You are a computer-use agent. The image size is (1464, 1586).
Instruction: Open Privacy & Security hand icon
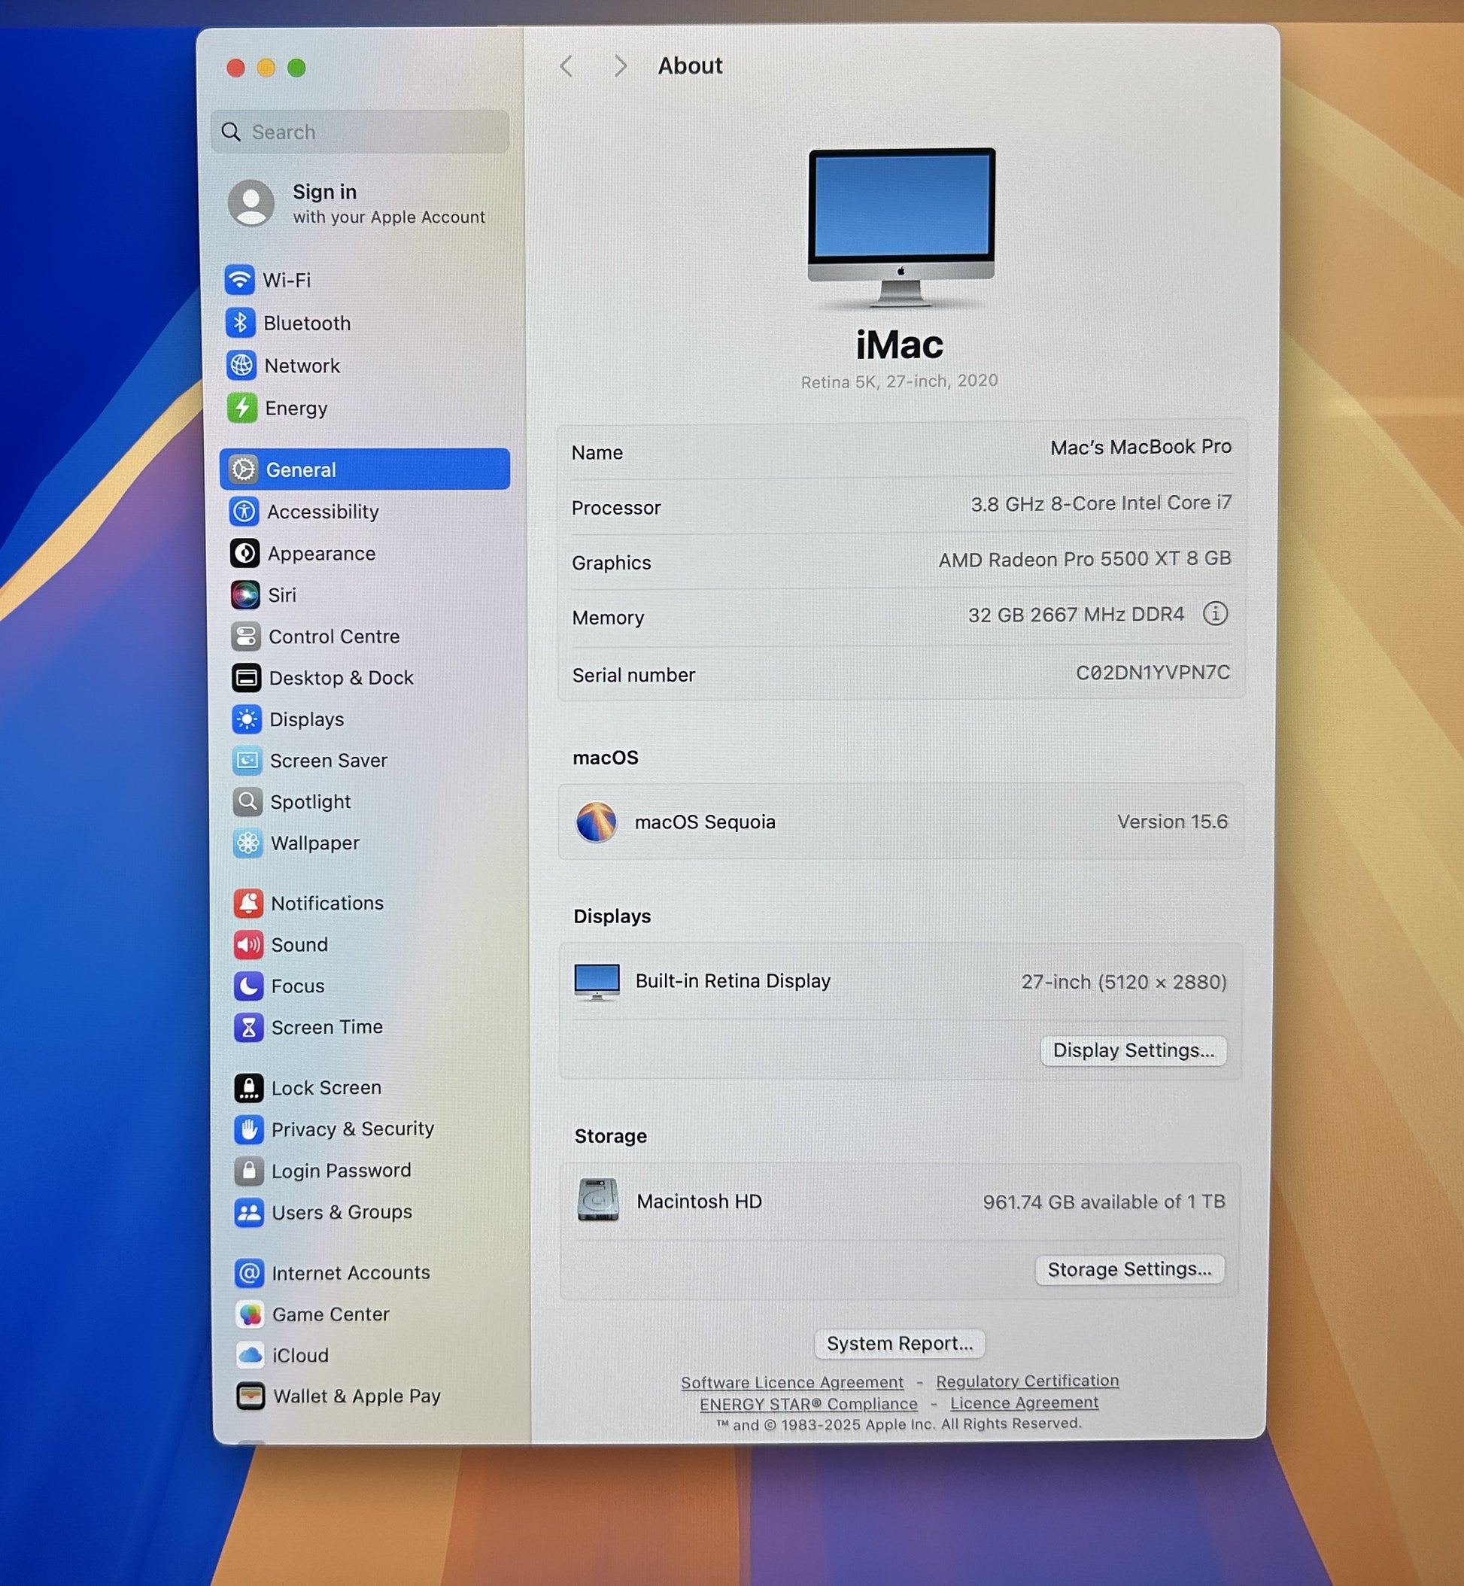(x=248, y=1129)
